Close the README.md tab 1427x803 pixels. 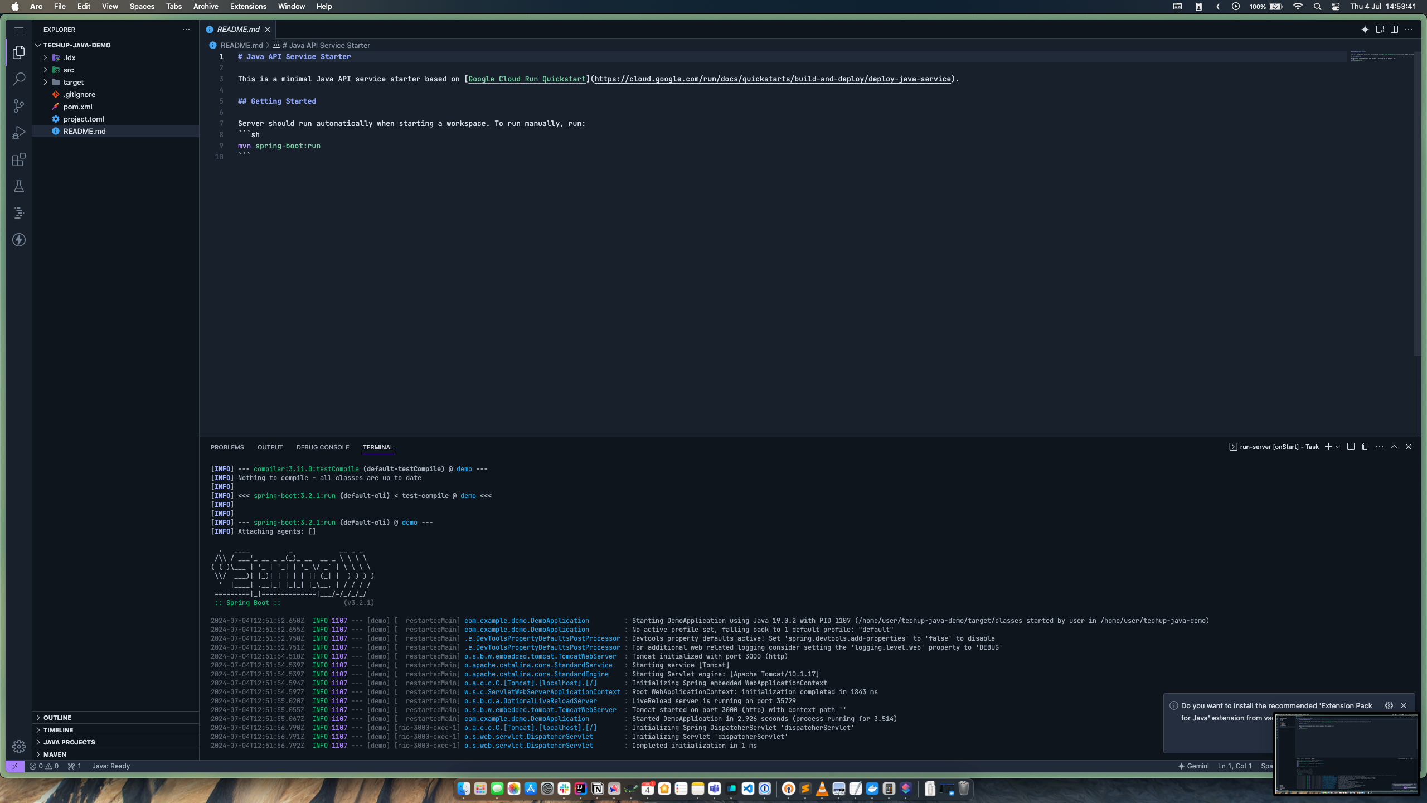(x=268, y=30)
